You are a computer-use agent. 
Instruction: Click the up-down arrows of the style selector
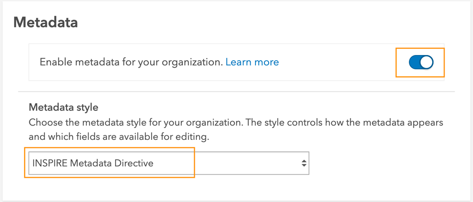pos(303,163)
